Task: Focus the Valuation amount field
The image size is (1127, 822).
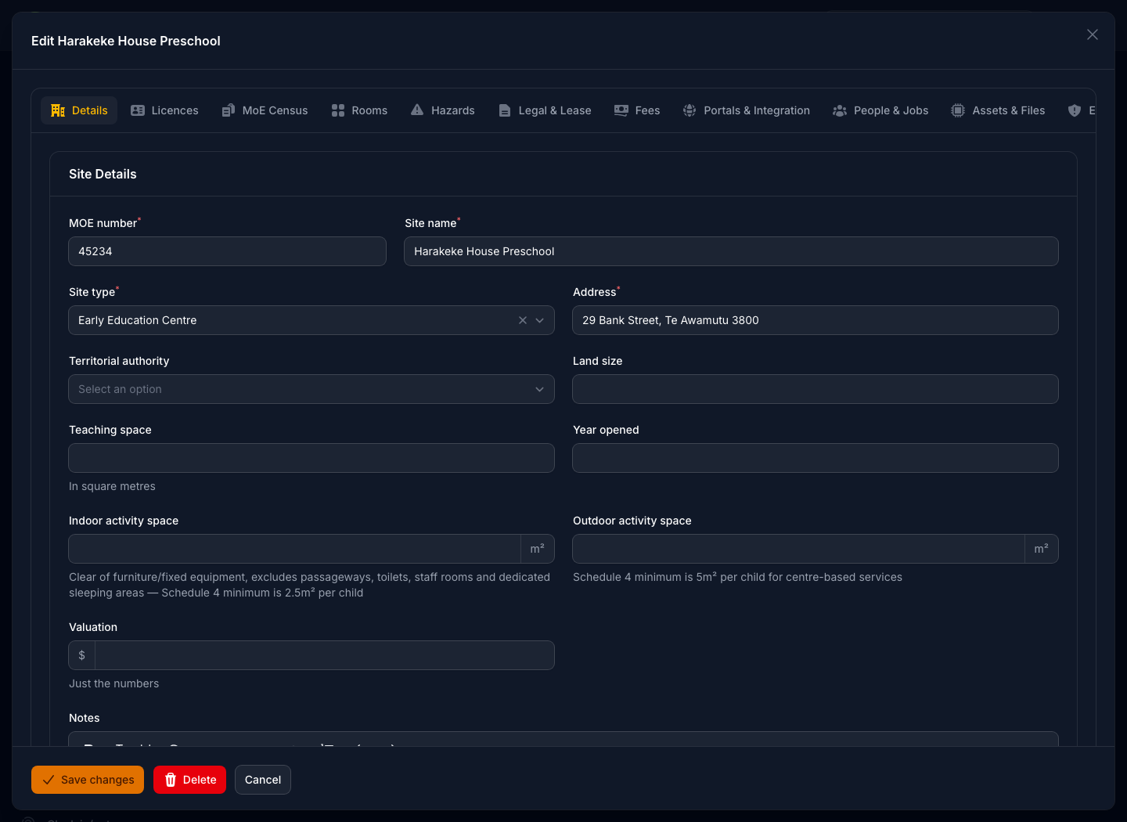Action: click(x=325, y=655)
